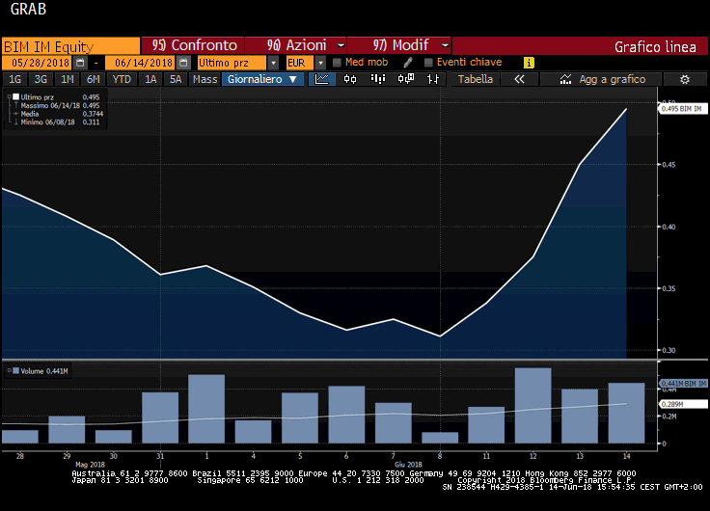This screenshot has width=710, height=511.
Task: Select the line chart type icon
Action: [322, 79]
